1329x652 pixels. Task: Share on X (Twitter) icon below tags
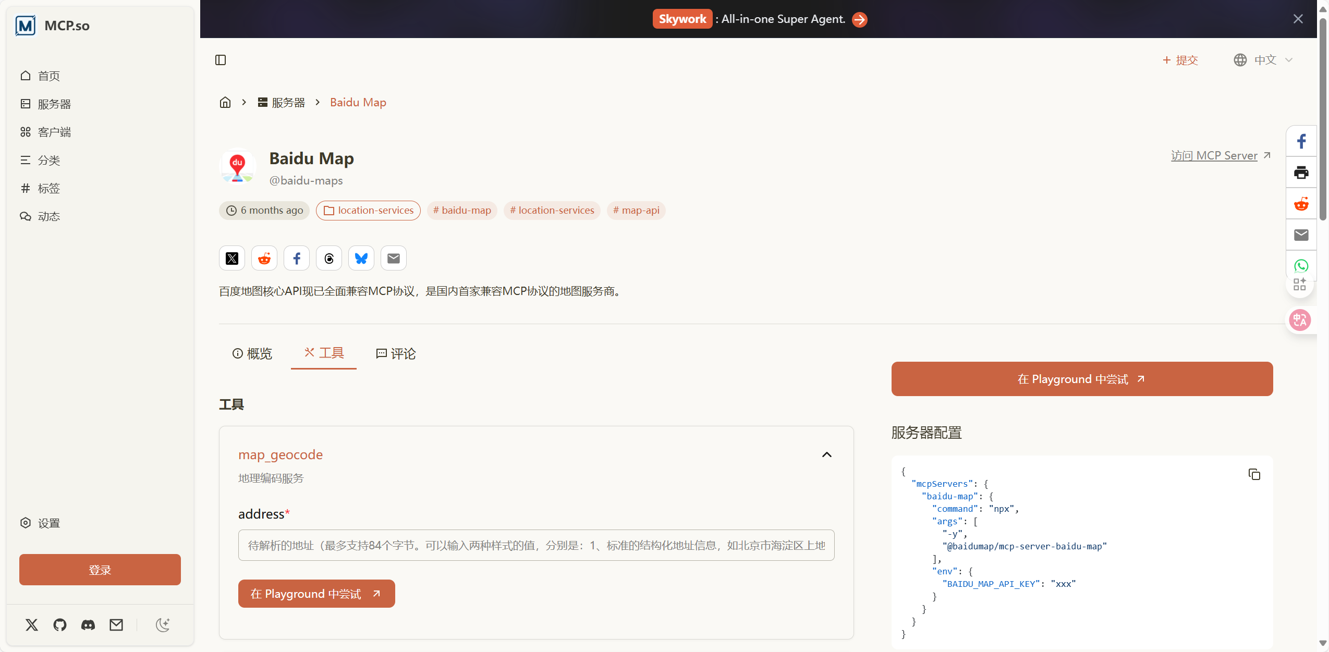(x=232, y=259)
